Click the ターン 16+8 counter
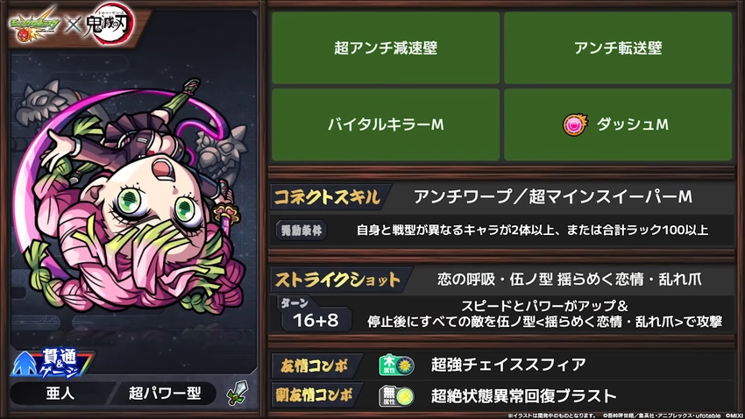 pyautogui.click(x=315, y=314)
